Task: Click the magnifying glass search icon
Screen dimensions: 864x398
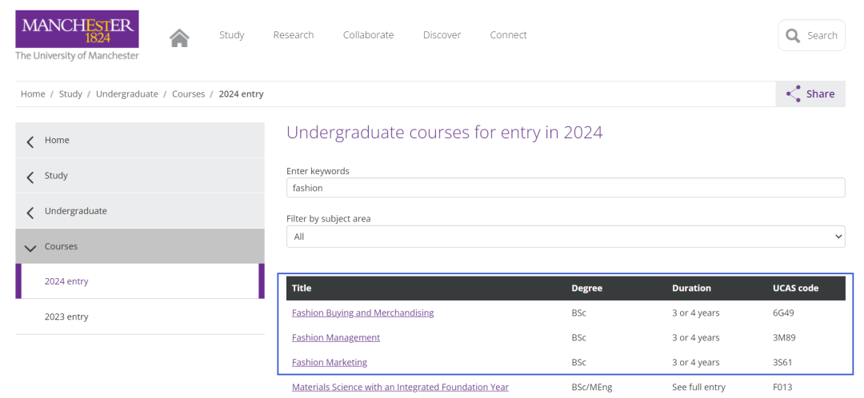Action: 792,36
